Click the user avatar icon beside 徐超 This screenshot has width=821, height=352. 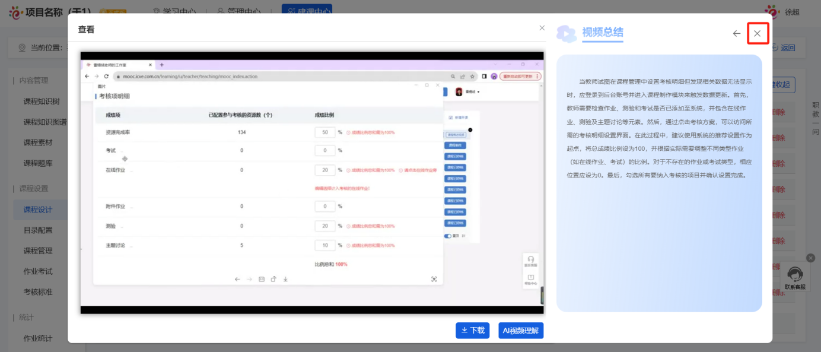click(x=772, y=11)
